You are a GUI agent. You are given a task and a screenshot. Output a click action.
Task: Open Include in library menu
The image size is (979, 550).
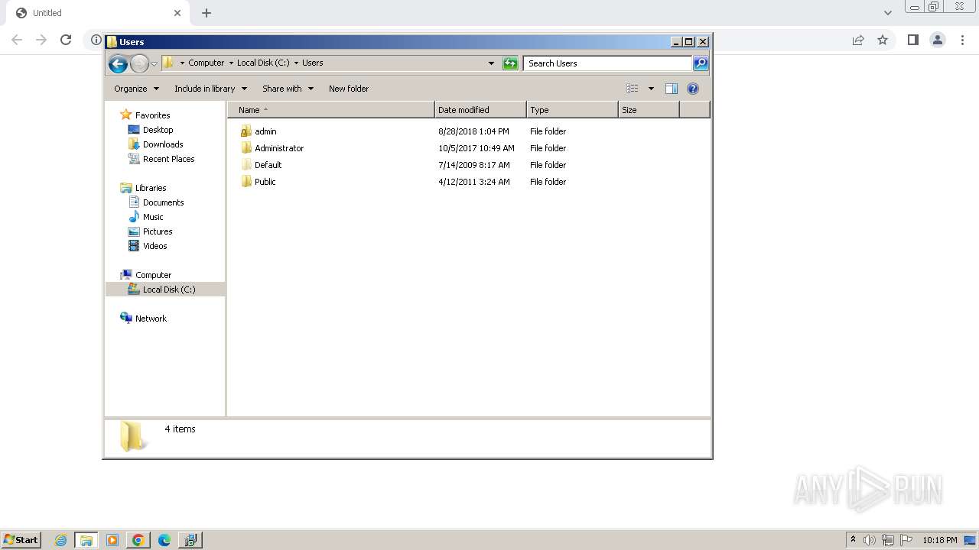210,89
